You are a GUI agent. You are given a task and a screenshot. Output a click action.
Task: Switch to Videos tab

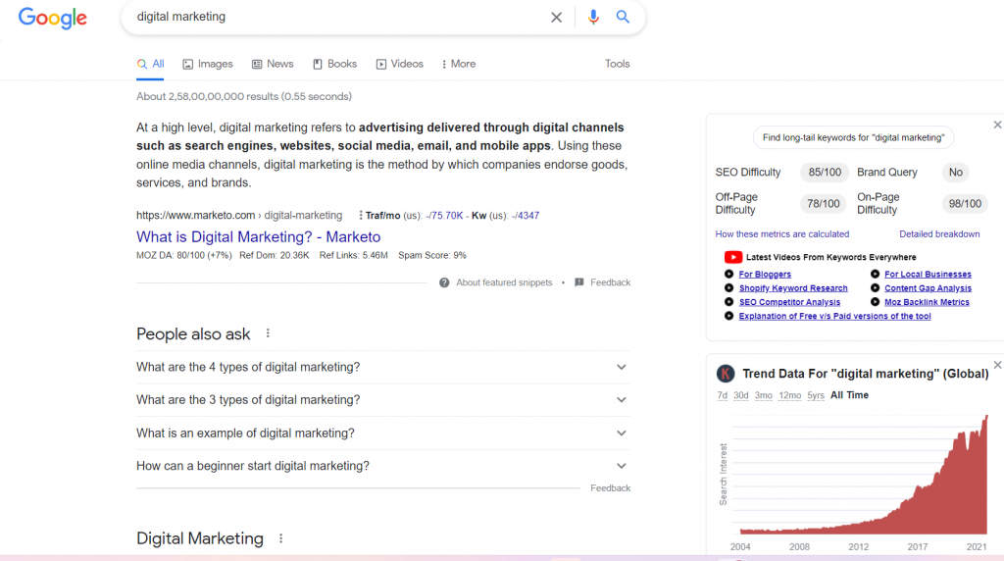tap(400, 64)
